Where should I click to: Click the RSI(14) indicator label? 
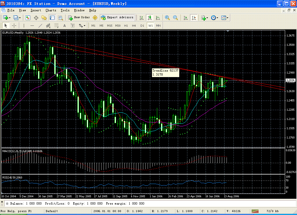pos(12,178)
